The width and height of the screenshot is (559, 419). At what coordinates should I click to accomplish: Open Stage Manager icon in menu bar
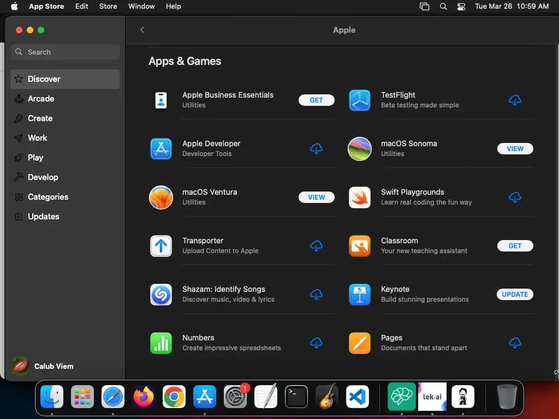(424, 6)
